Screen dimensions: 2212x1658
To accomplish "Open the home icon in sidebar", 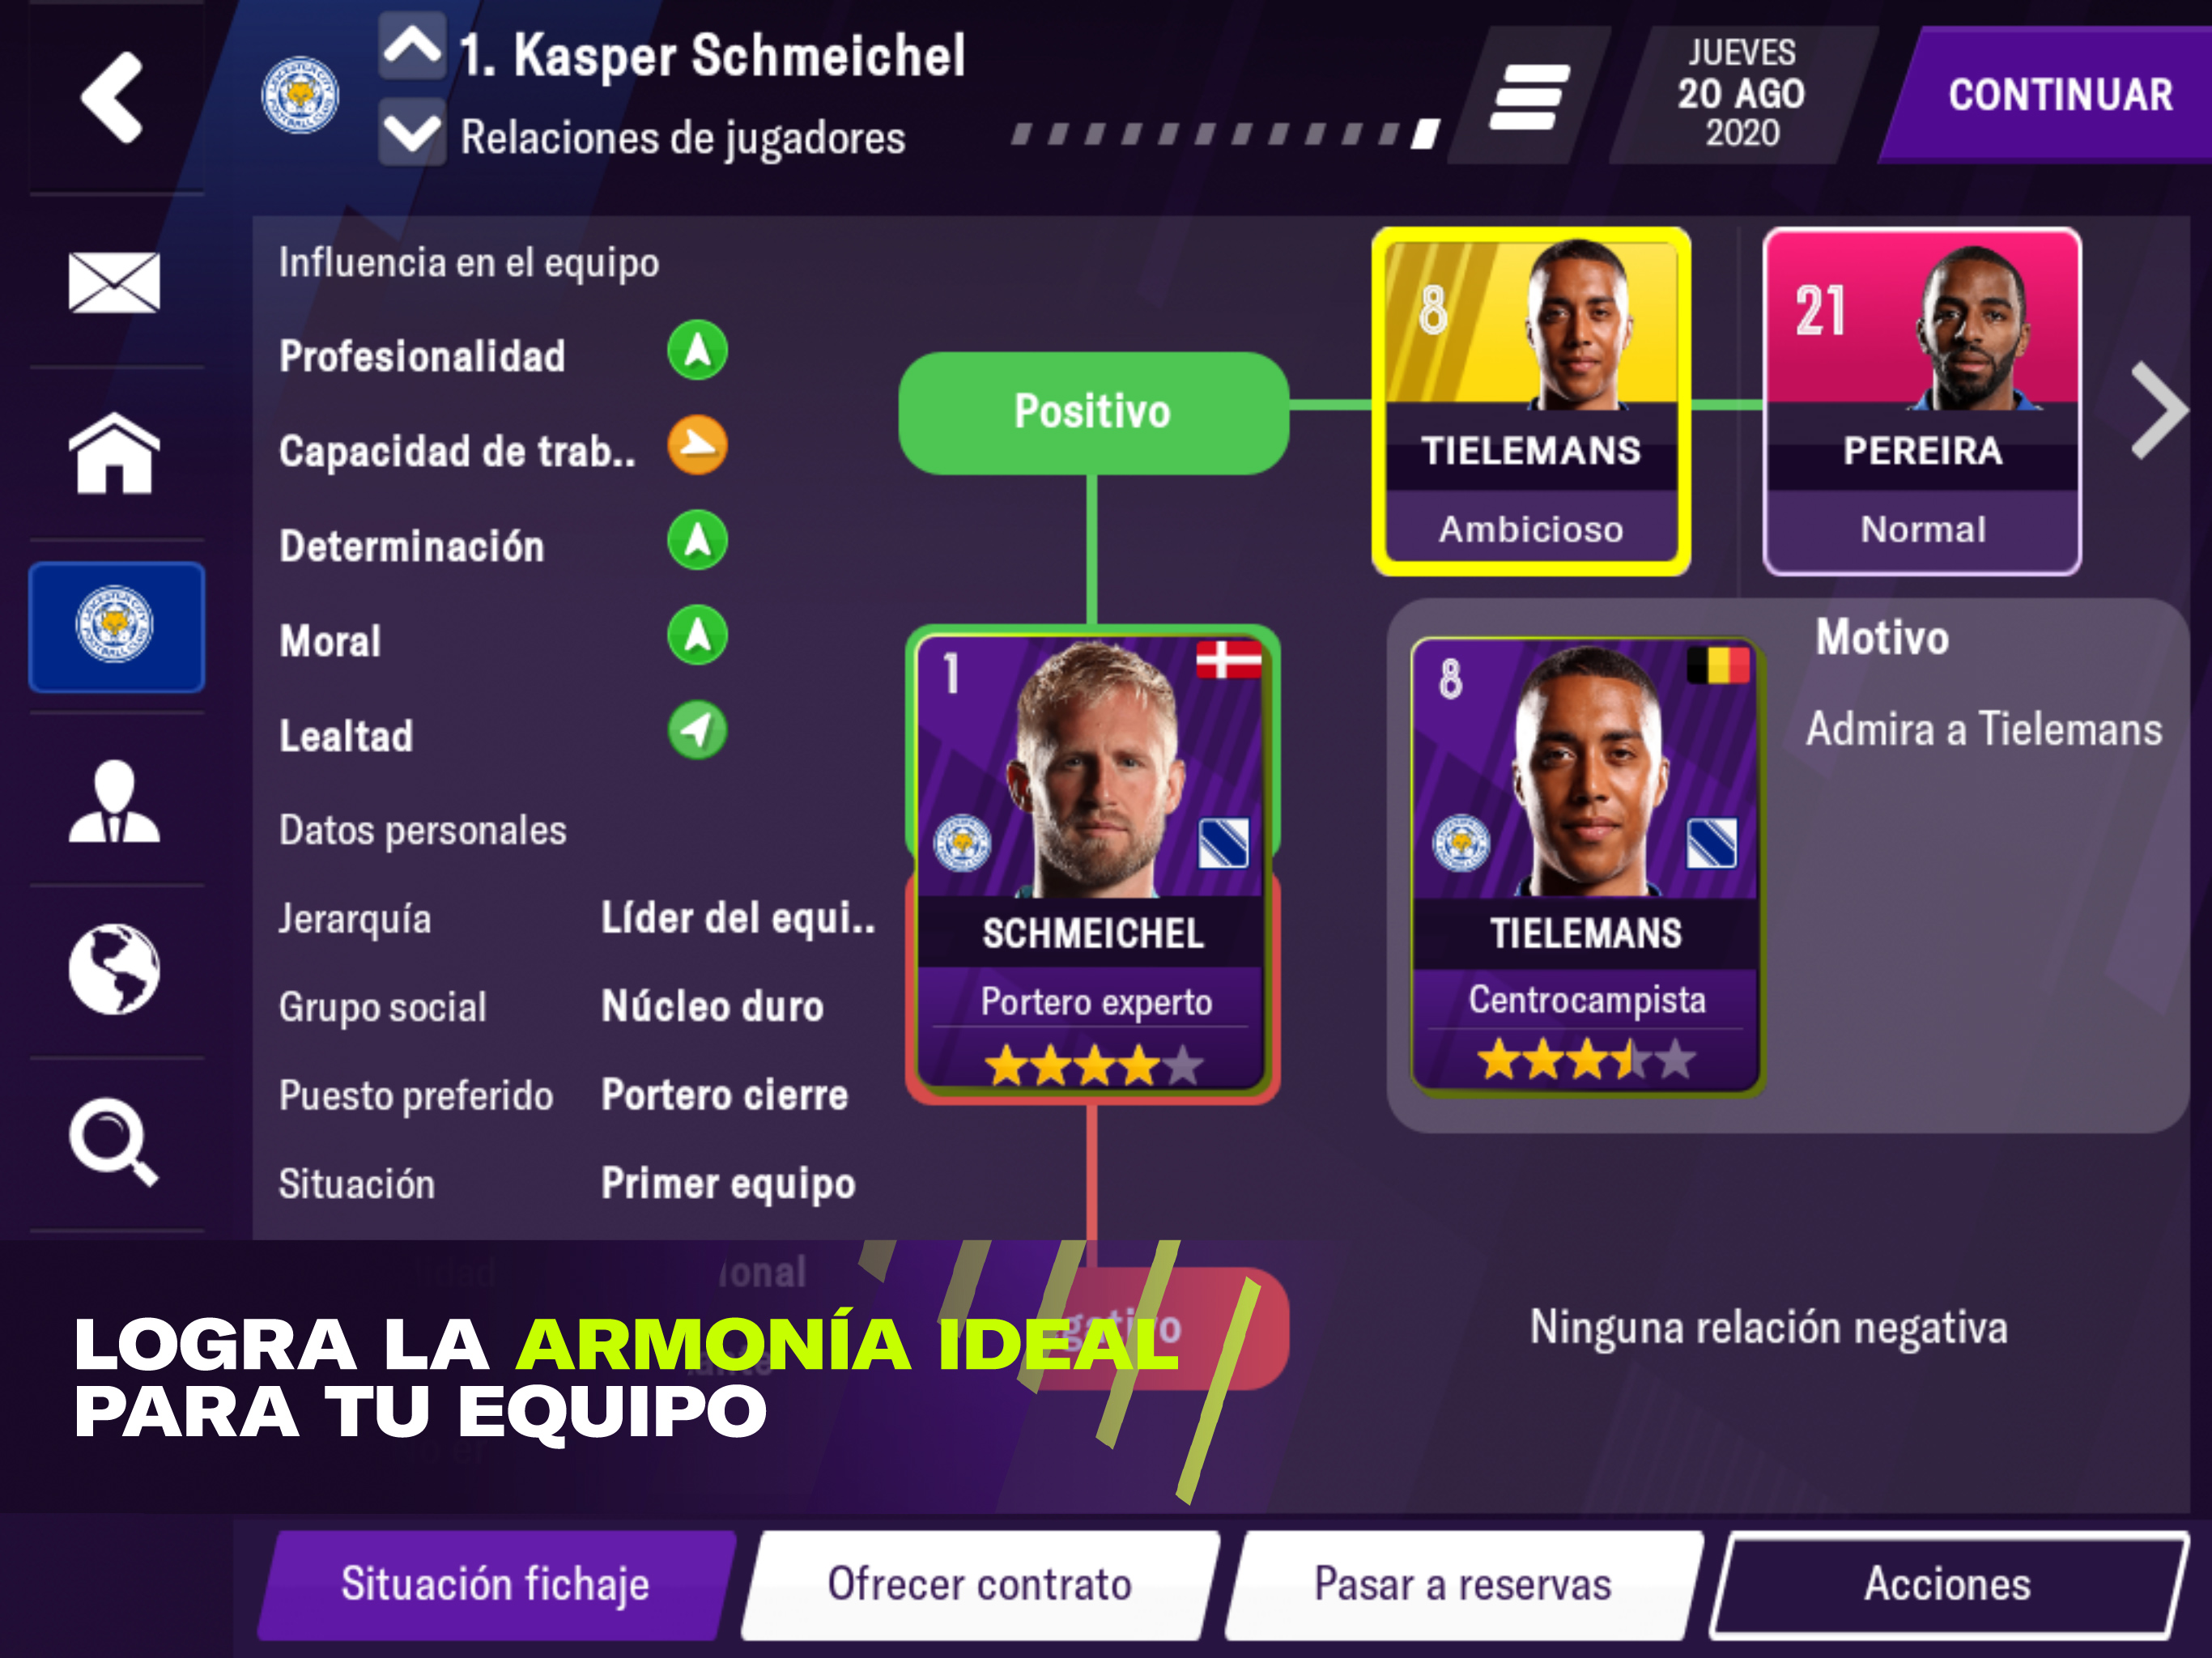I will click(114, 453).
